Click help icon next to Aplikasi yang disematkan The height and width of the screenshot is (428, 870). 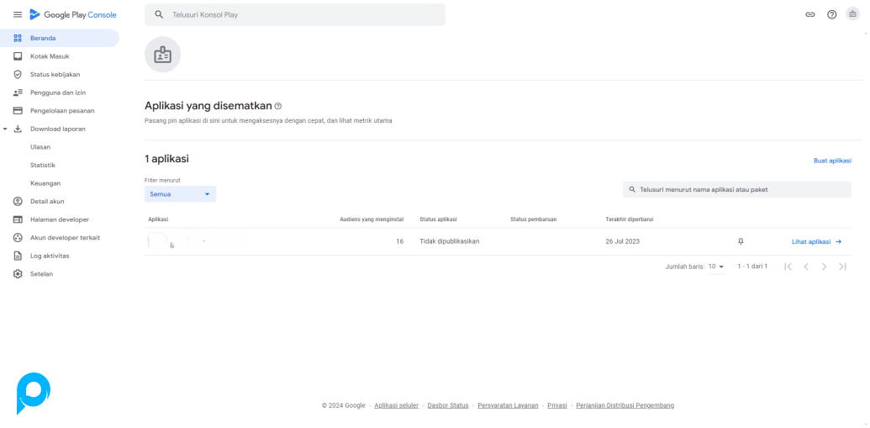[x=278, y=106]
